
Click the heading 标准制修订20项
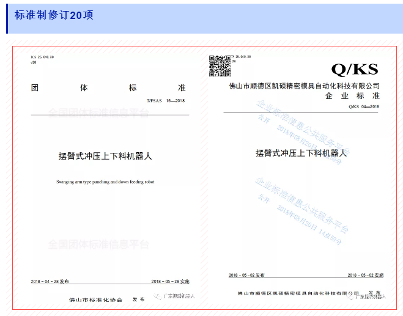pyautogui.click(x=54, y=15)
